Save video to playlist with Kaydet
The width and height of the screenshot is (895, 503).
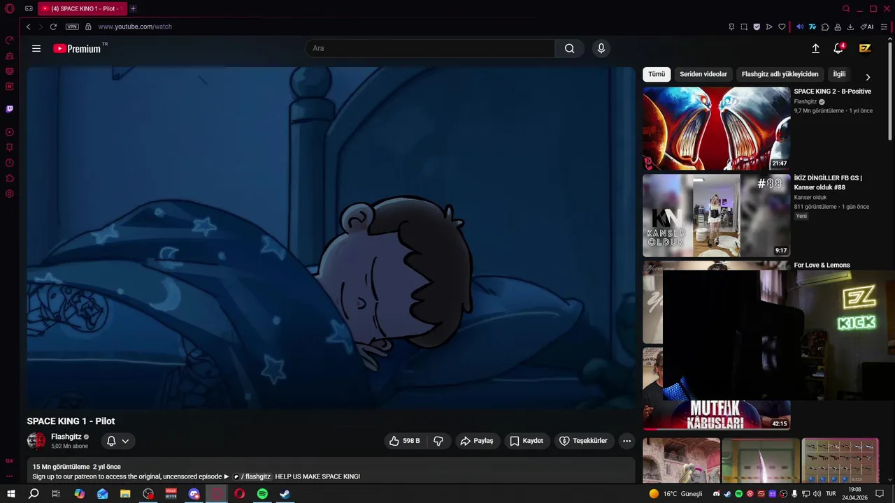[x=526, y=441]
